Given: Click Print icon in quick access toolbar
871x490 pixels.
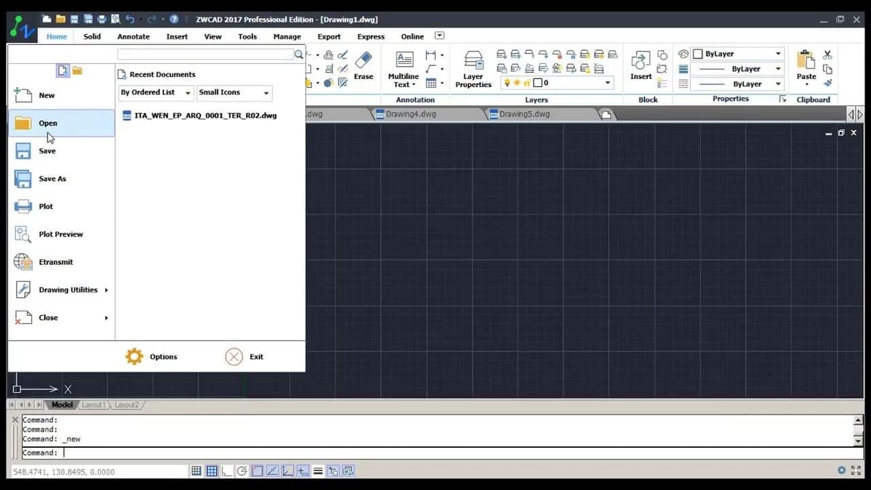Looking at the screenshot, I should click(102, 19).
